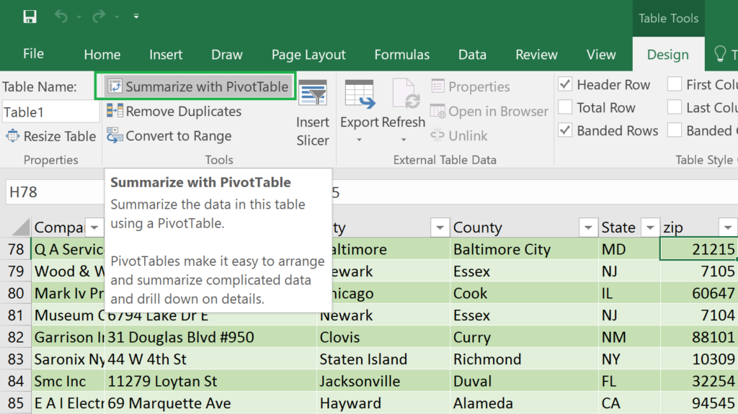Switch to the Home ribbon tab
Screen dimensions: 738x414
coord(102,55)
